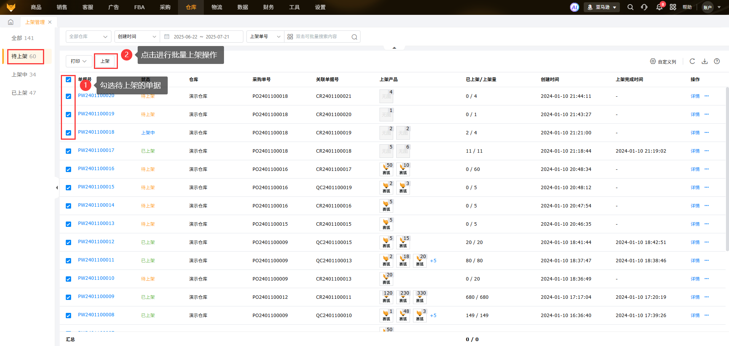Expand the 全部仓库 warehouse dropdown
This screenshot has width=729, height=346.
pyautogui.click(x=88, y=37)
